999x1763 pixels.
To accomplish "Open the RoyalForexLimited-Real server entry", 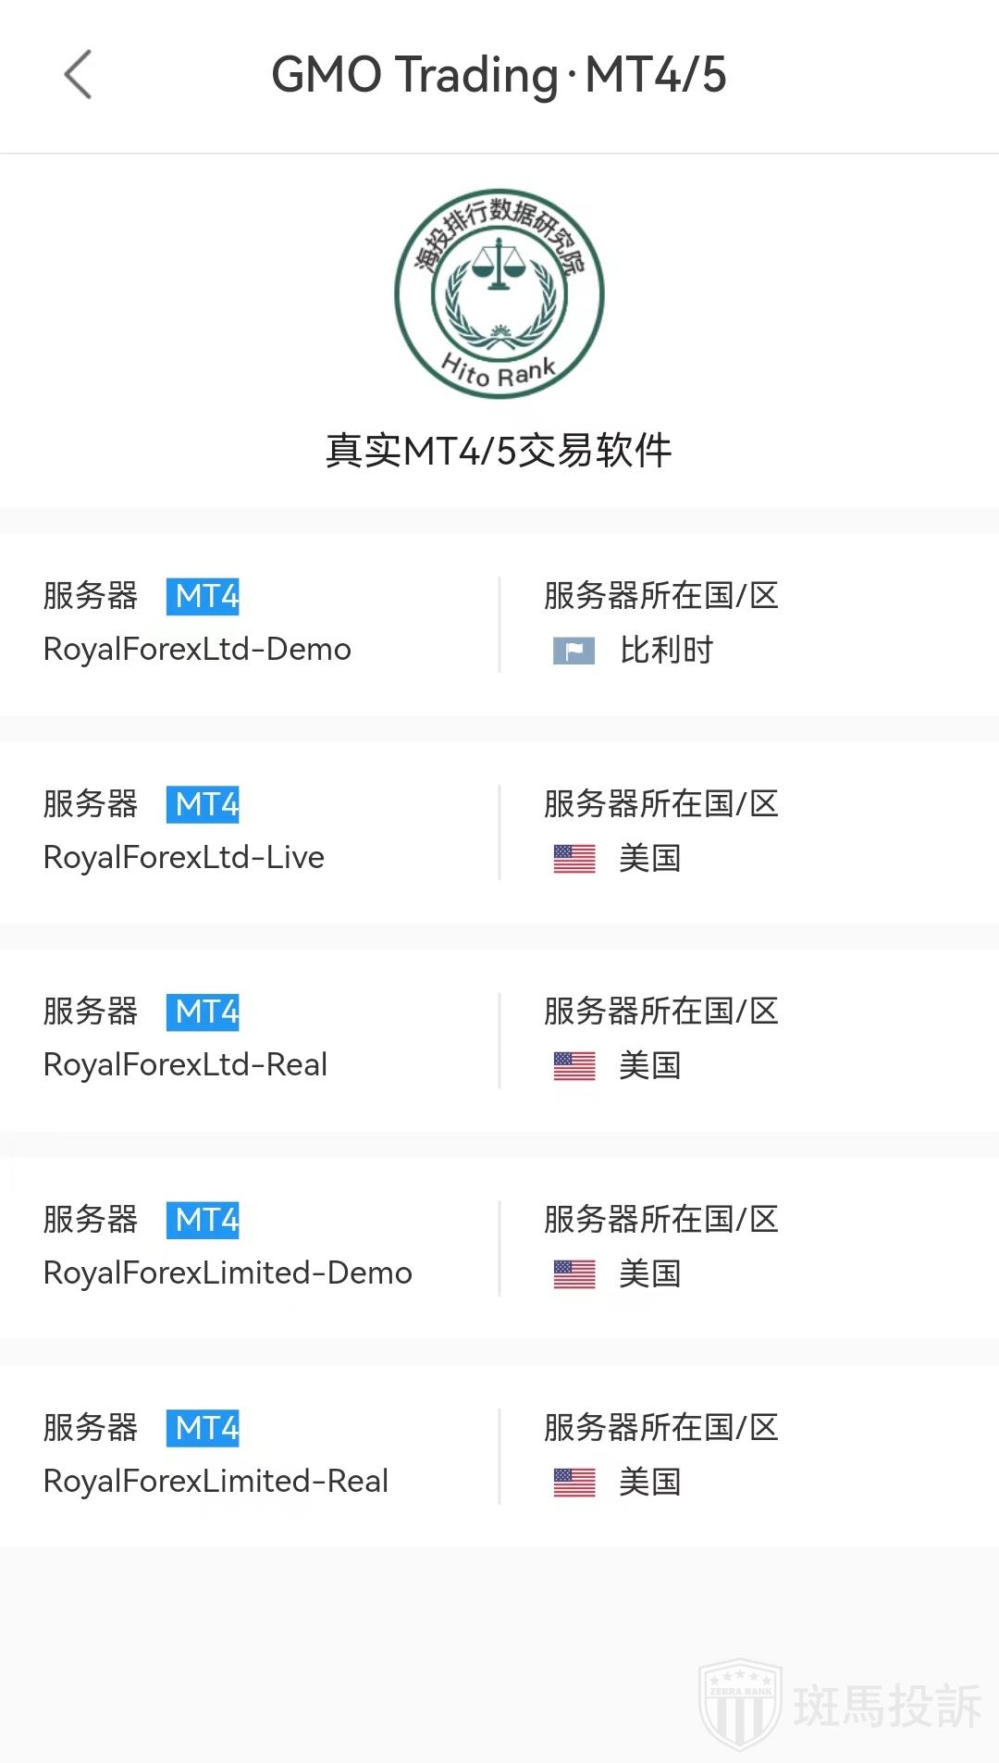I will pyautogui.click(x=216, y=1482).
